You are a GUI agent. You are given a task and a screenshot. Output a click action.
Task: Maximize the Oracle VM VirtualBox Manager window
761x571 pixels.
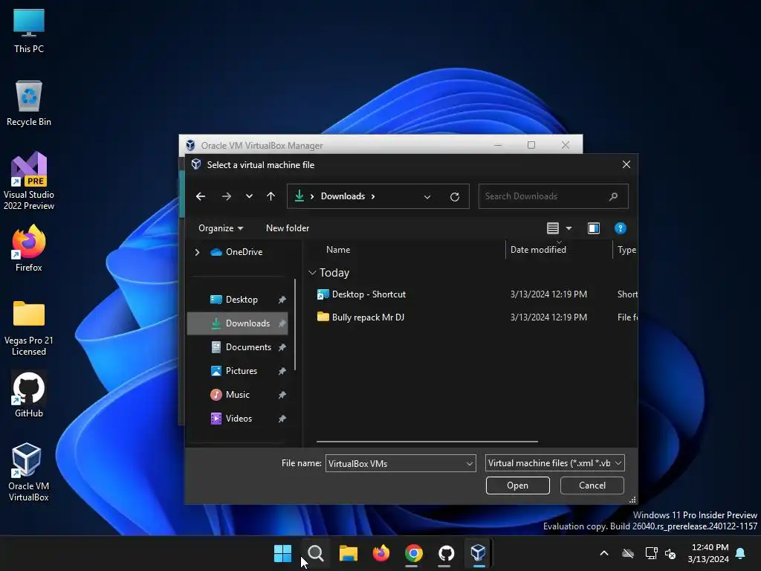531,145
